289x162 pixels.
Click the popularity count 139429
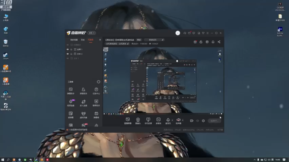(155, 44)
